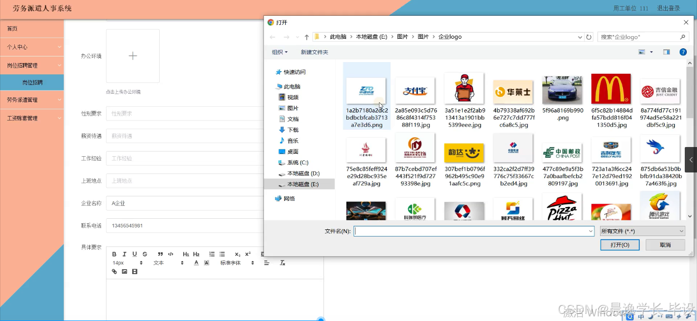
Task: Expand the 劳务派遣管理 sidebar menu
Action: click(32, 100)
